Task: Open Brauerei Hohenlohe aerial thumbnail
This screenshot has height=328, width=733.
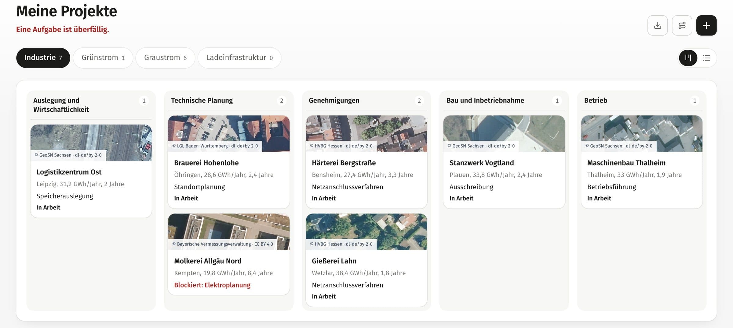Action: pyautogui.click(x=229, y=133)
